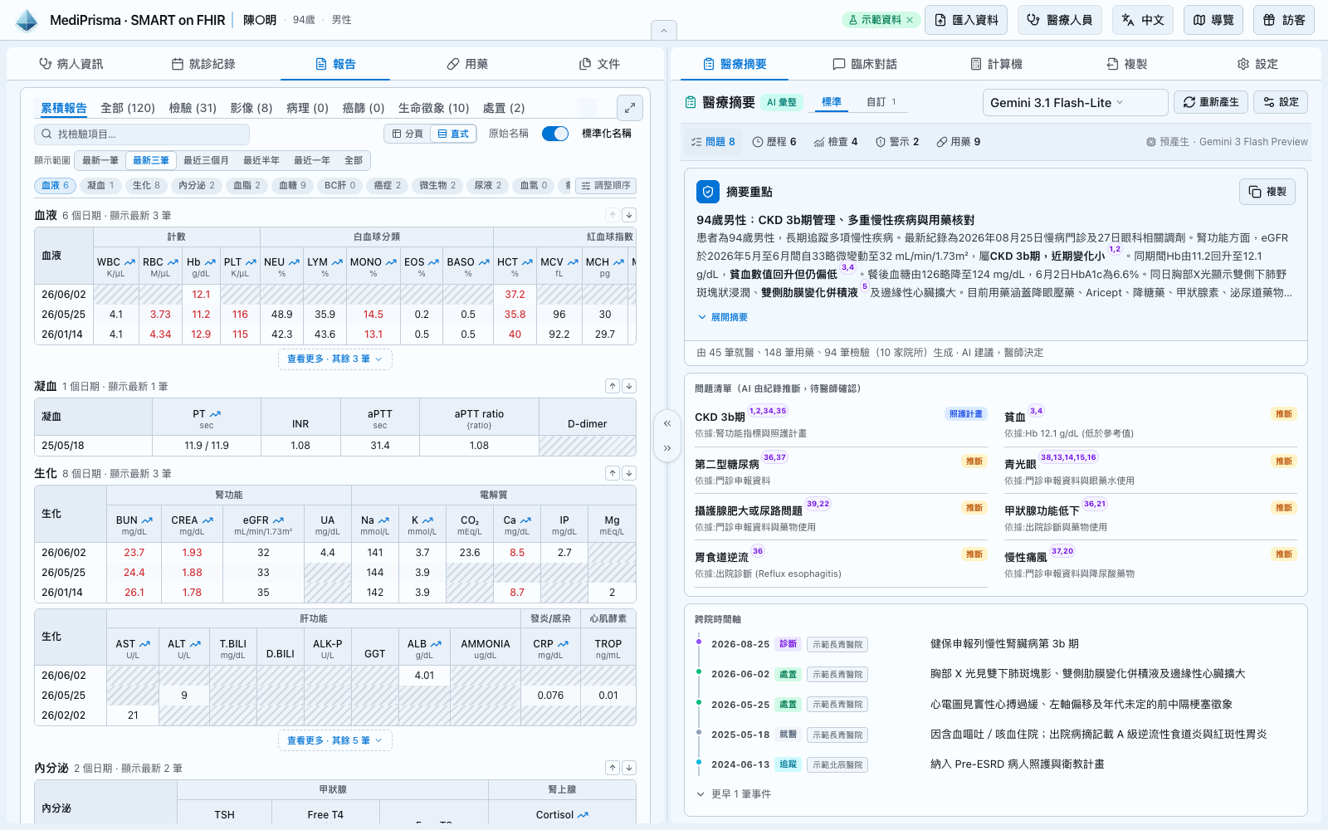Click the 醫療摘要 heading clipboard icon
Image resolution: width=1328 pixels, height=830 pixels.
[x=691, y=102]
